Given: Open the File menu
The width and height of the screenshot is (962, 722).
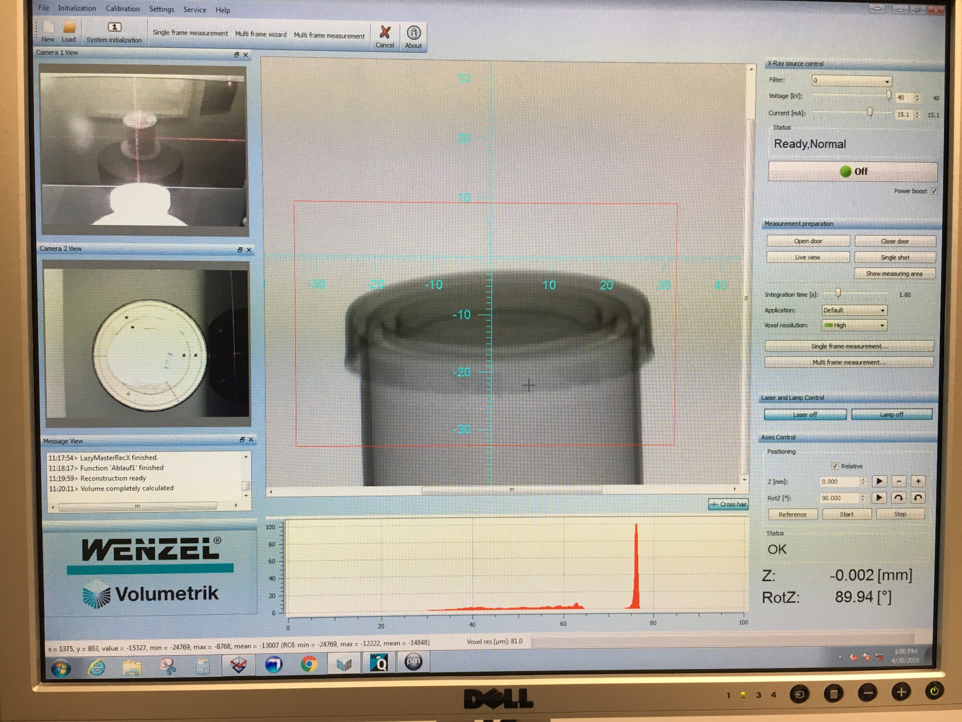Looking at the screenshot, I should (x=44, y=8).
